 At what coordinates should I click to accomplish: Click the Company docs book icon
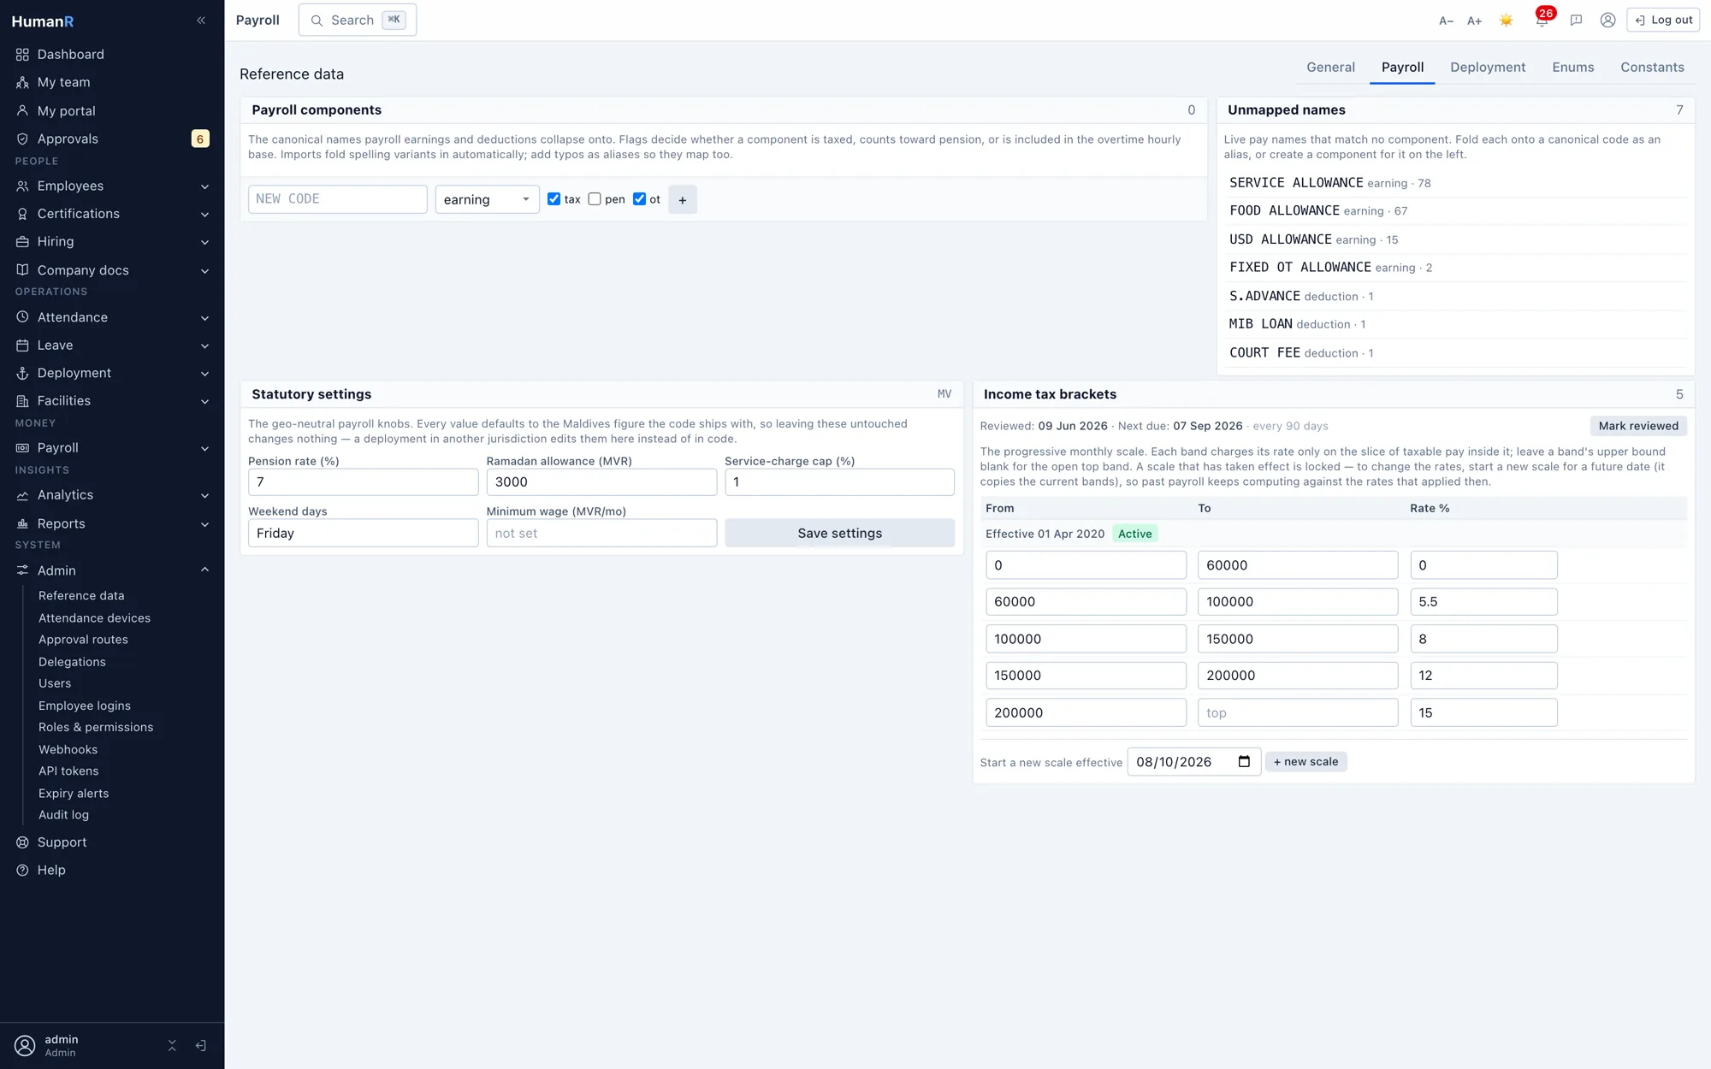[x=22, y=270]
